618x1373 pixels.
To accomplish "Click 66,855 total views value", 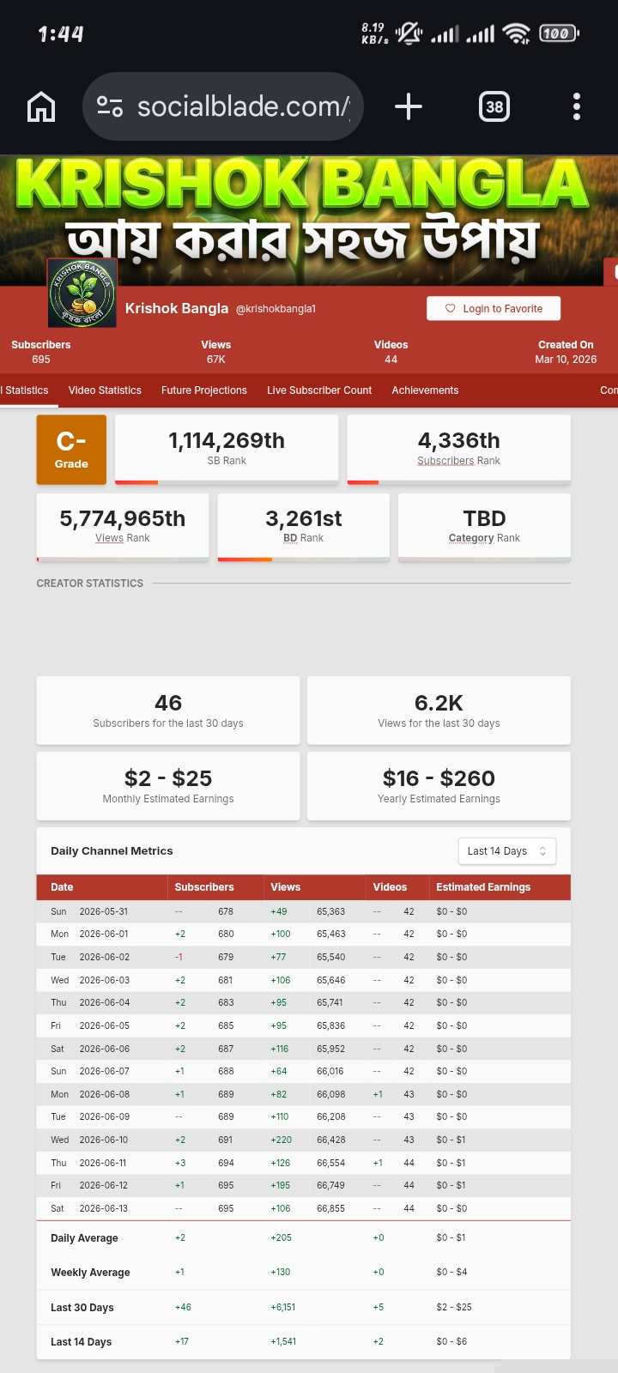I will pyautogui.click(x=331, y=1208).
